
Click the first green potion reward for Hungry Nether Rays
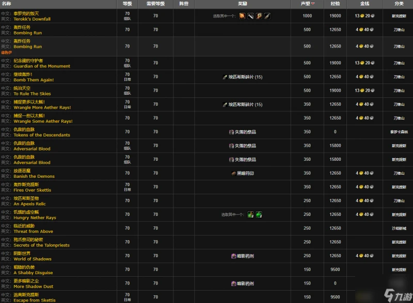[250, 214]
